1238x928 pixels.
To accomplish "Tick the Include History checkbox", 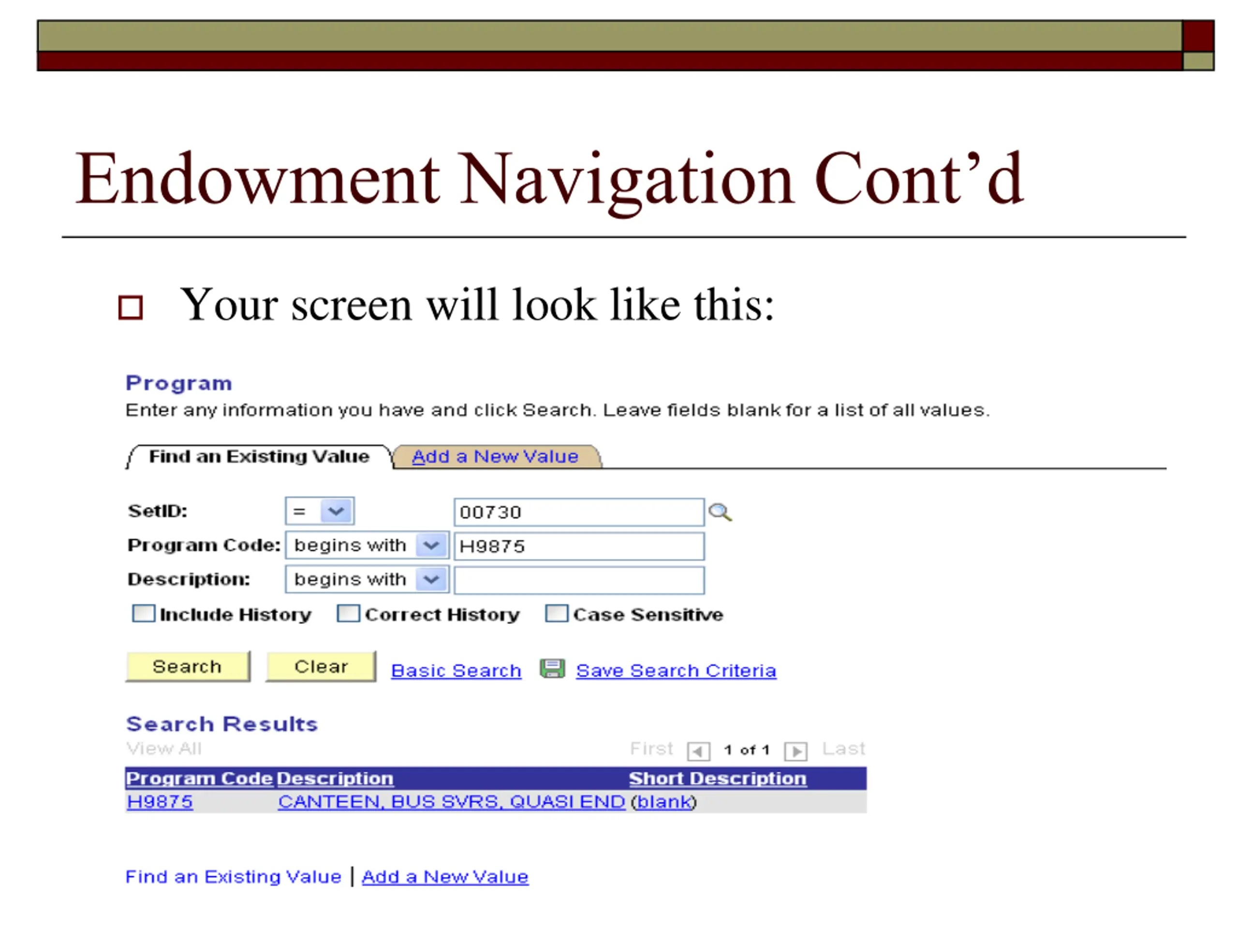I will coord(143,613).
